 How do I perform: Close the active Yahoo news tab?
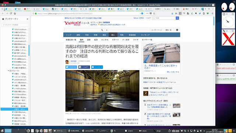point(86,9)
